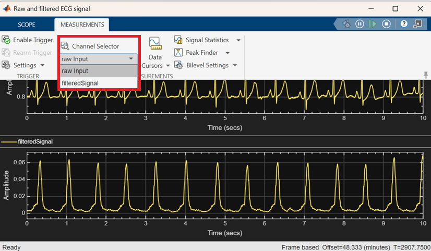Select raw Input in the dropdown list
Viewport: 431px width, 251px height.
tap(75, 71)
